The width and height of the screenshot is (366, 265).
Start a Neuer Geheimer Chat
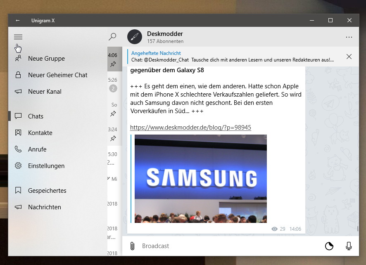tap(58, 75)
